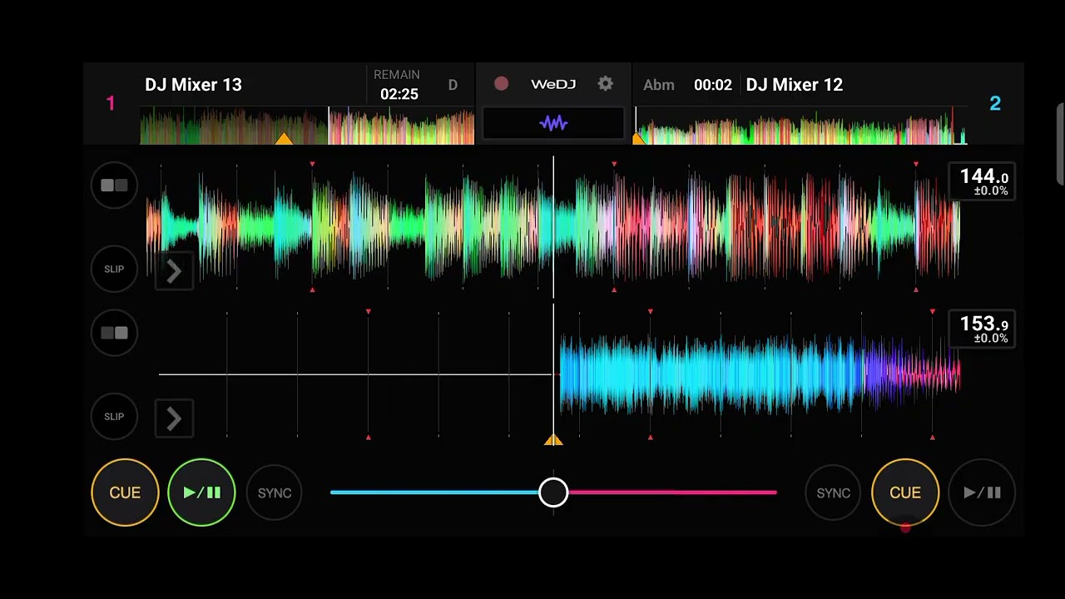Expand the deck 1 chevron panel
Screen dimensions: 1065x599
(x=174, y=271)
